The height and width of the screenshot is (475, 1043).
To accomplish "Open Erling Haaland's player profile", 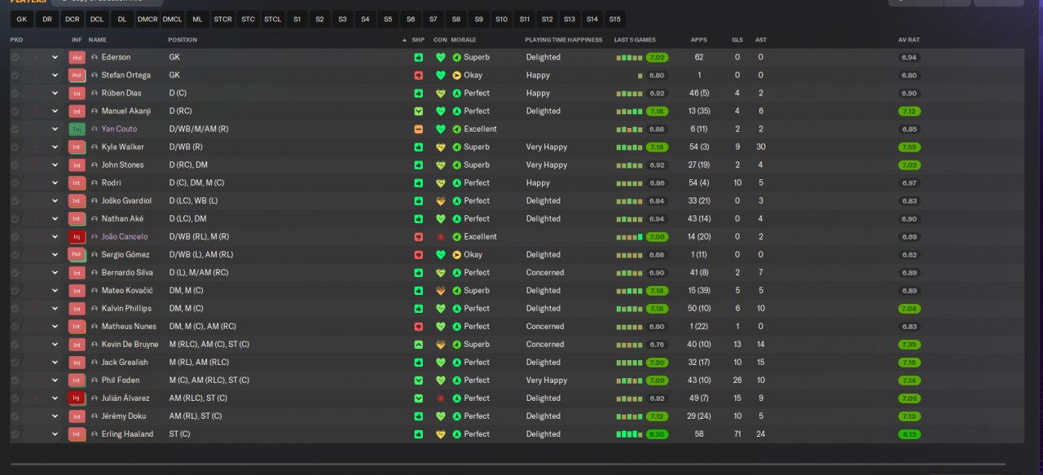I will pyautogui.click(x=127, y=433).
